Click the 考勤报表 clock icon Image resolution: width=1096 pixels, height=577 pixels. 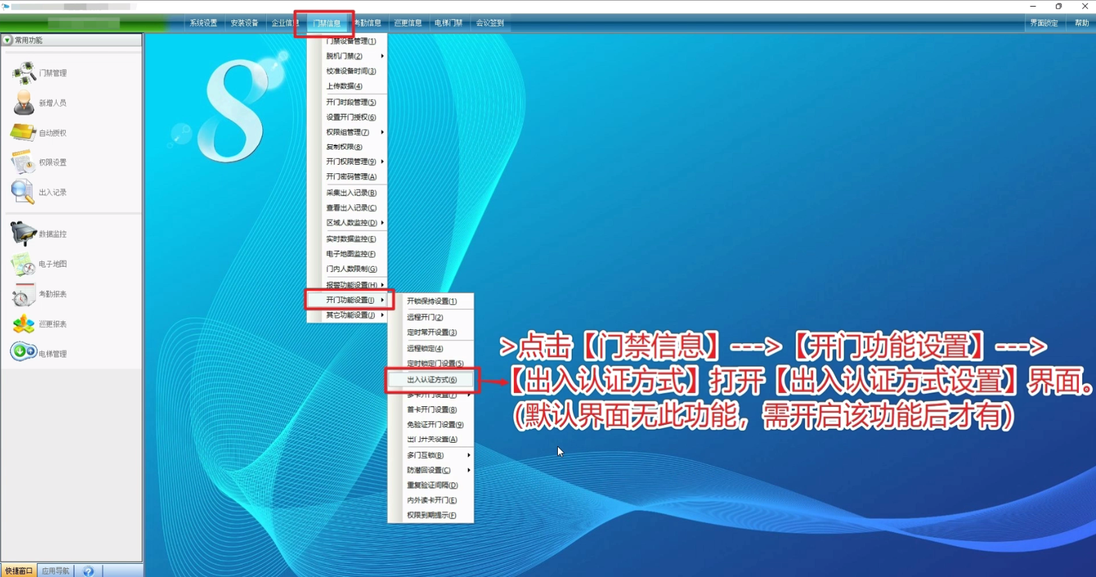tap(24, 294)
